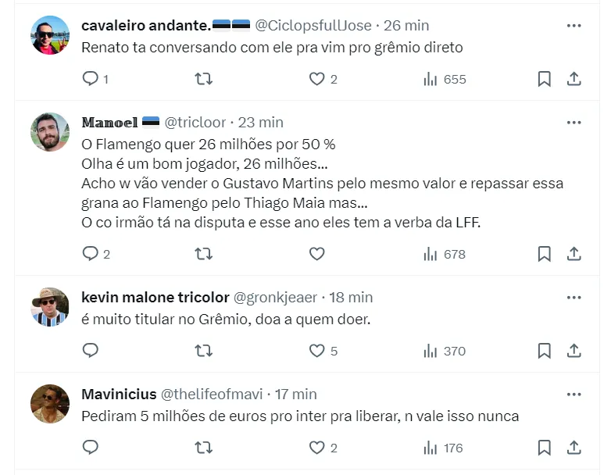Open more options menu on Manoel's tweet
604x475 pixels.
(x=574, y=123)
